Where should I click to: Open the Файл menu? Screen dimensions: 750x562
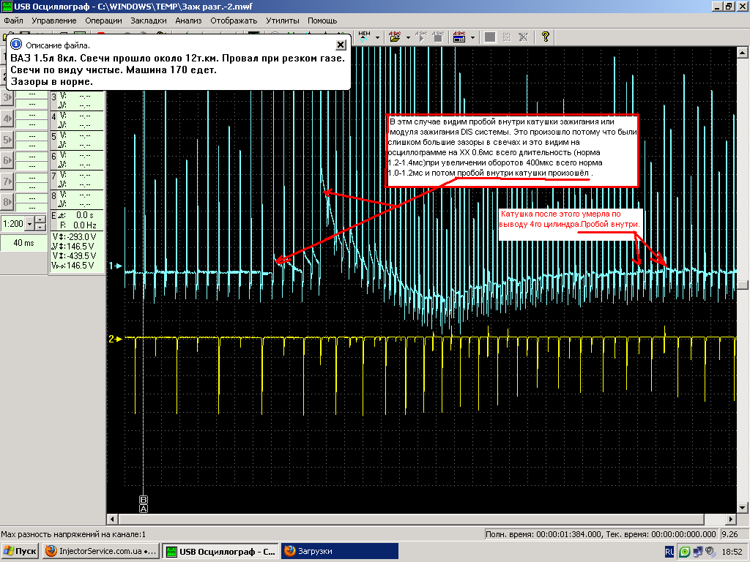coord(13,20)
